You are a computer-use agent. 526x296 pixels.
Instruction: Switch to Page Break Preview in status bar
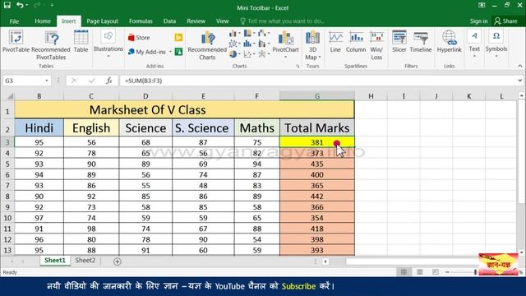435,272
